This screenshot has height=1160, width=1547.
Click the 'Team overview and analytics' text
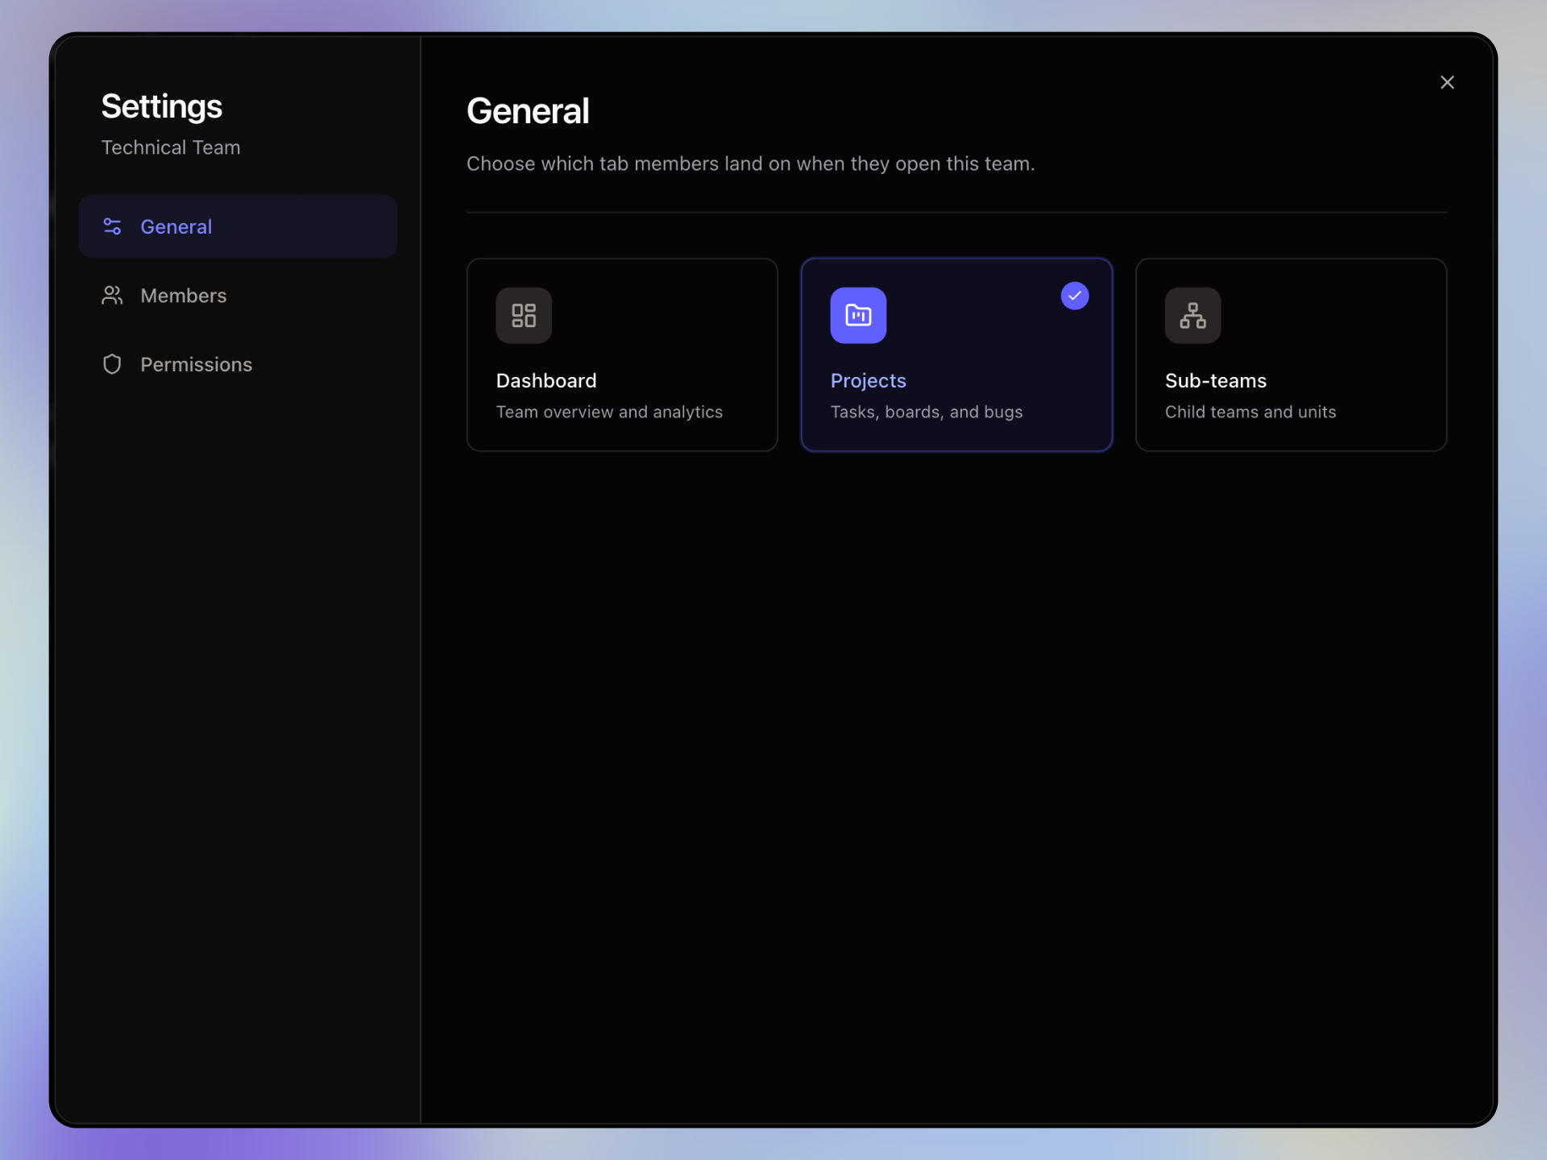point(609,412)
